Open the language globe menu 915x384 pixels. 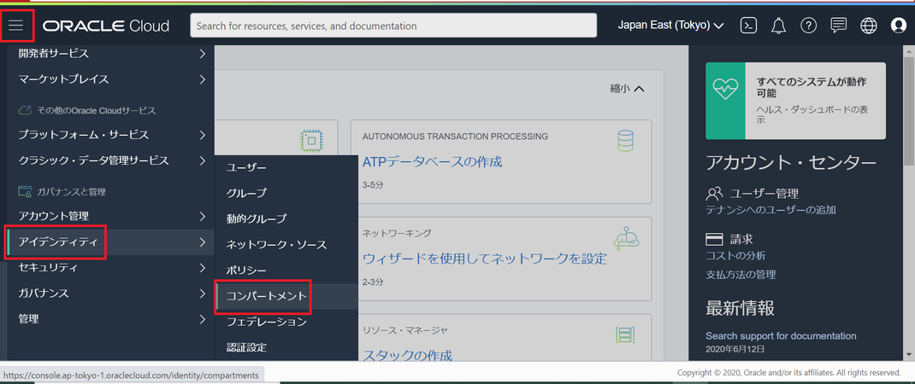click(868, 26)
